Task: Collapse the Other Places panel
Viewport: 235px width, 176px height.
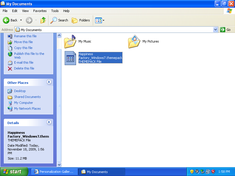Action: 49,82
